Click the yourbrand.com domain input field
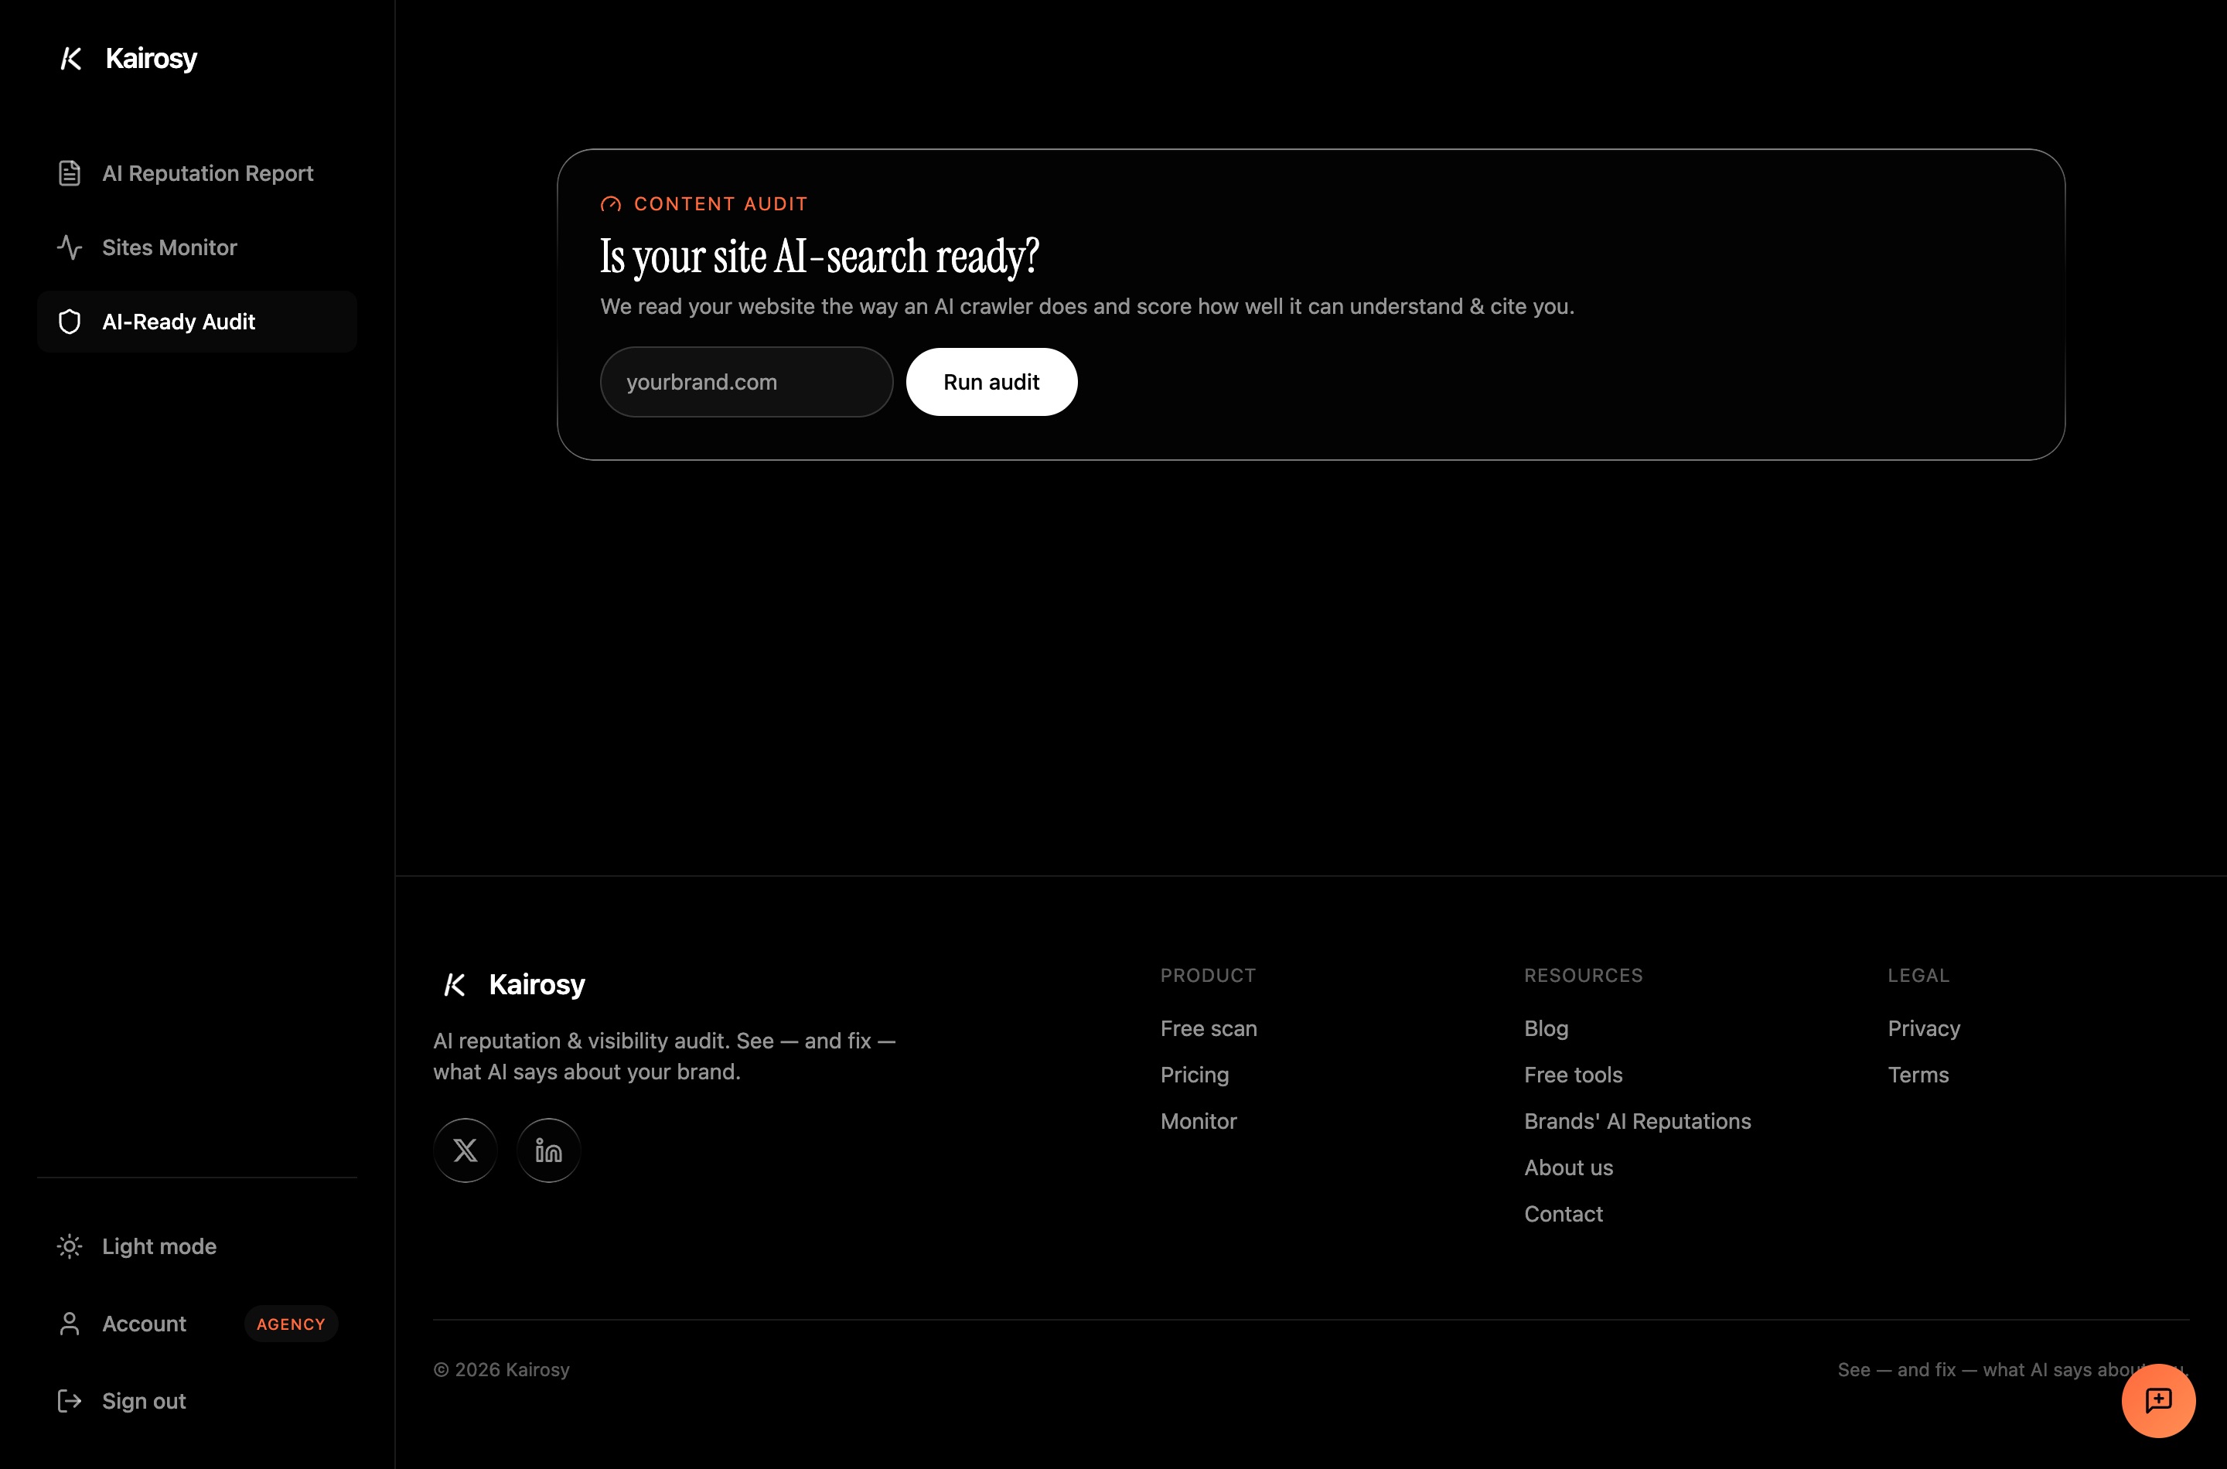The image size is (2227, 1469). (x=747, y=382)
